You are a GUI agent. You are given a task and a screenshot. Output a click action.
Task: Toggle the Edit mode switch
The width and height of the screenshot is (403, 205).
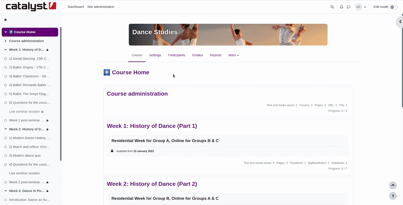[394, 7]
